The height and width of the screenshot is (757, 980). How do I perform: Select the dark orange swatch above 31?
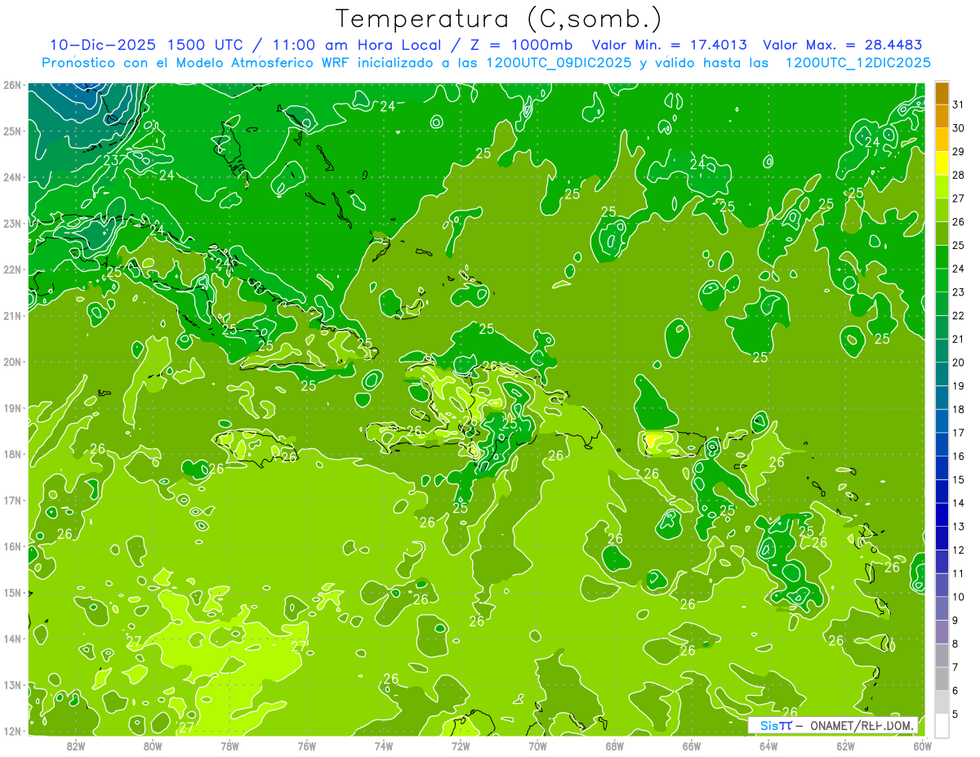coord(942,93)
